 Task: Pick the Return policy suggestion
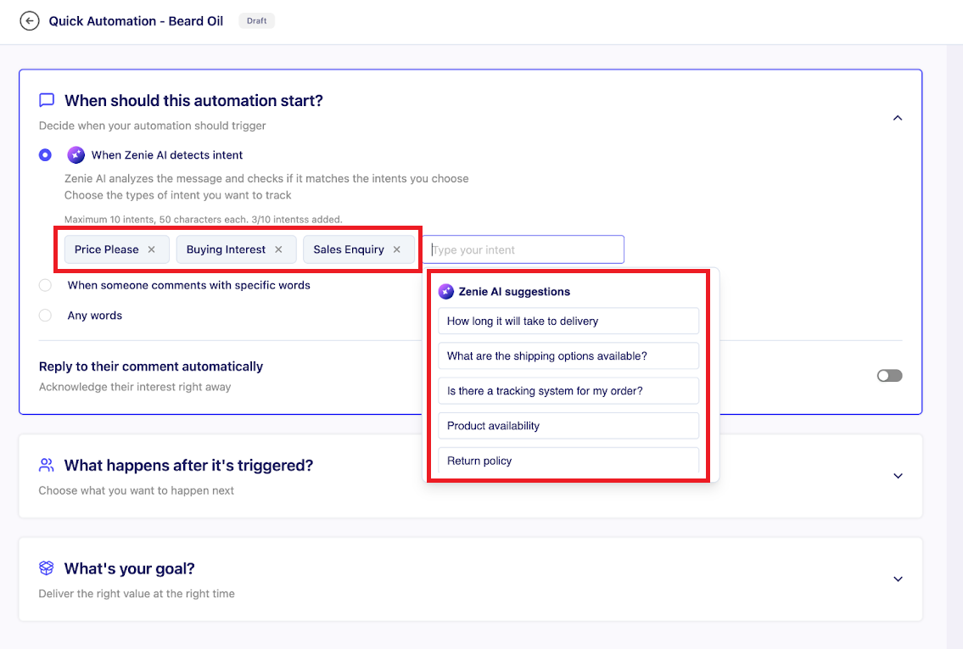568,461
